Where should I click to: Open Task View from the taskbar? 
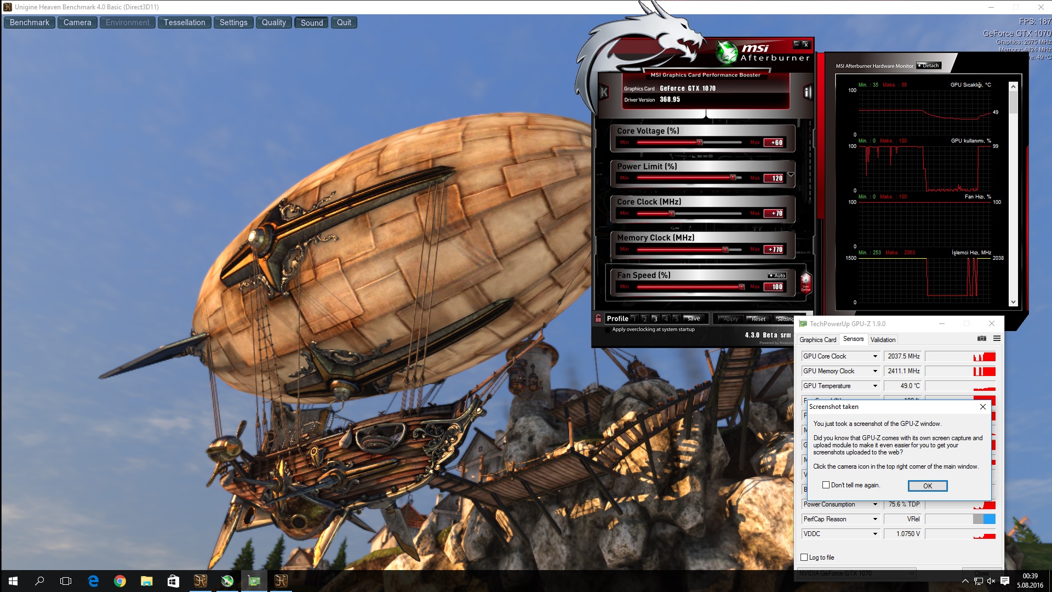[66, 581]
